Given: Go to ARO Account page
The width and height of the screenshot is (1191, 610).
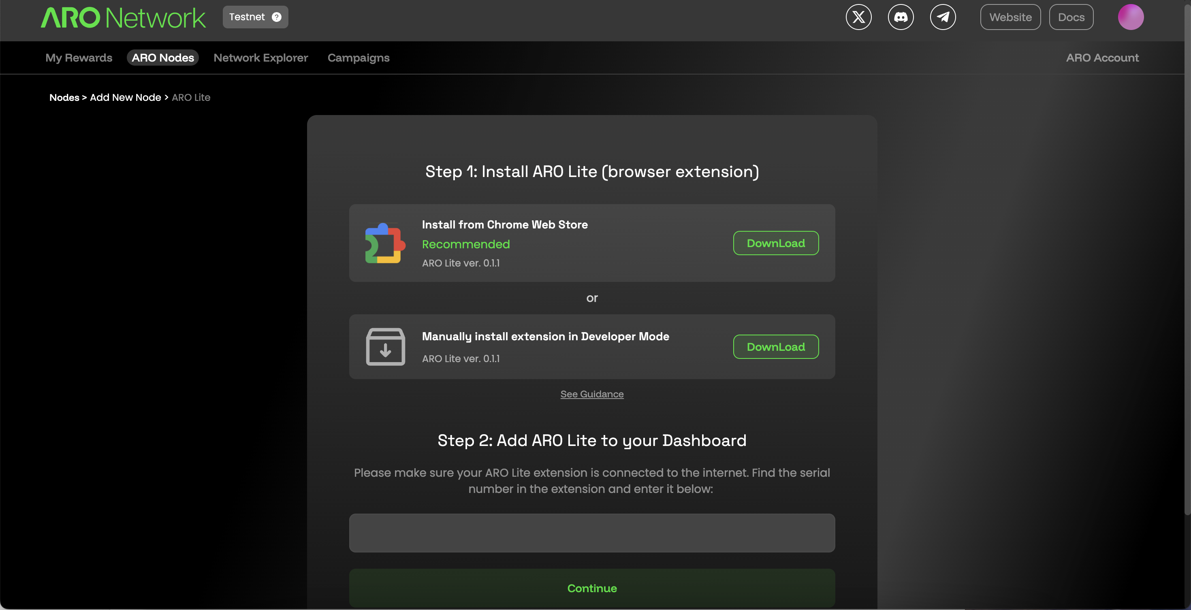Looking at the screenshot, I should [x=1102, y=58].
